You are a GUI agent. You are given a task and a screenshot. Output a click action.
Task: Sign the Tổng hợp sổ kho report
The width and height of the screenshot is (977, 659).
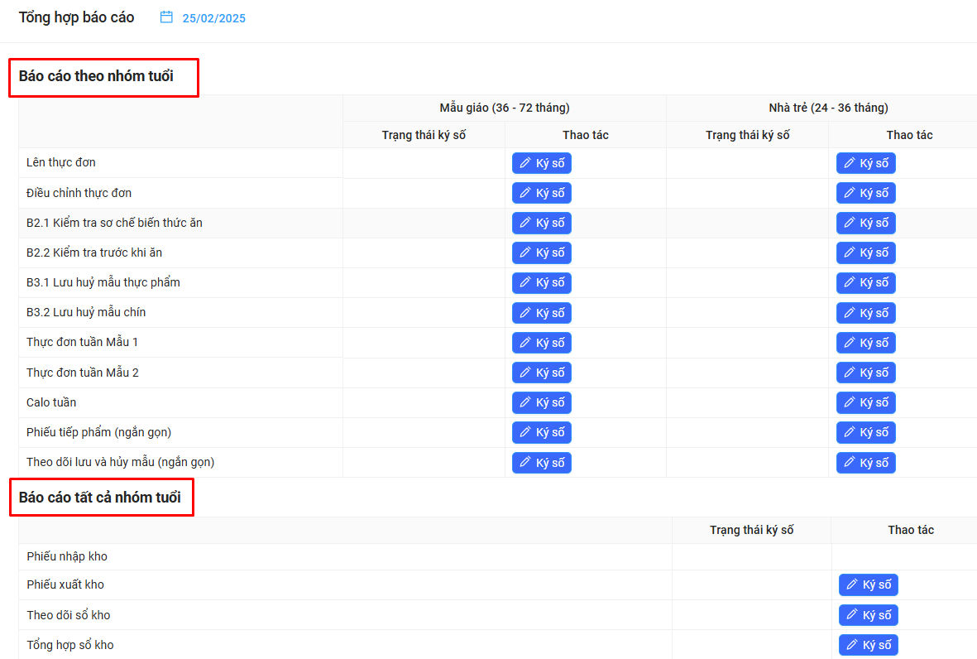(868, 645)
